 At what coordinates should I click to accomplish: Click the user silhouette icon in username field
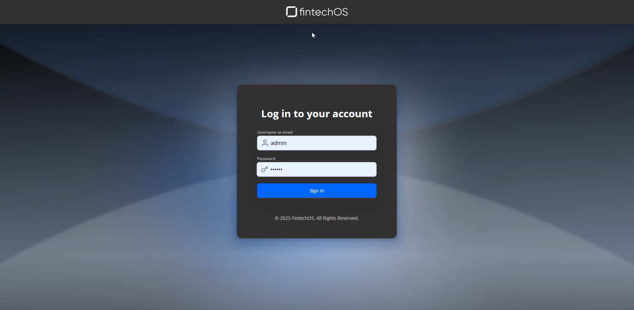265,143
